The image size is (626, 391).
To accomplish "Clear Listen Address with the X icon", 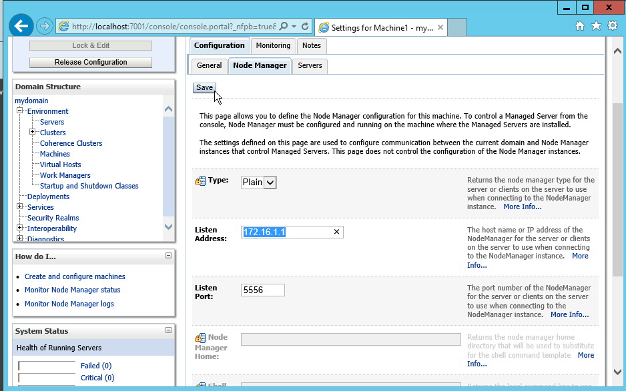I will [x=336, y=232].
